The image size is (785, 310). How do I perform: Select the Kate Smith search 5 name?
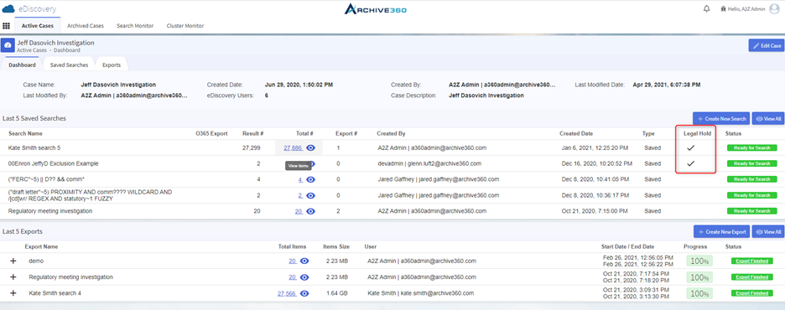click(34, 148)
